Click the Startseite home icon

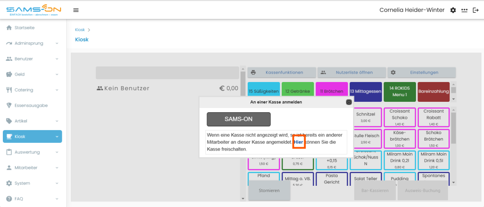tap(9, 28)
